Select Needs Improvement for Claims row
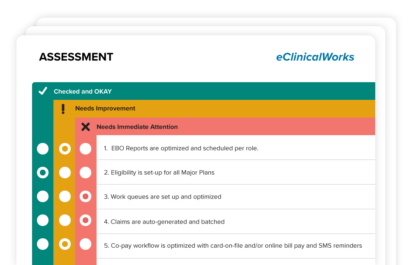Screen dimensions: 411x265 point(65,220)
